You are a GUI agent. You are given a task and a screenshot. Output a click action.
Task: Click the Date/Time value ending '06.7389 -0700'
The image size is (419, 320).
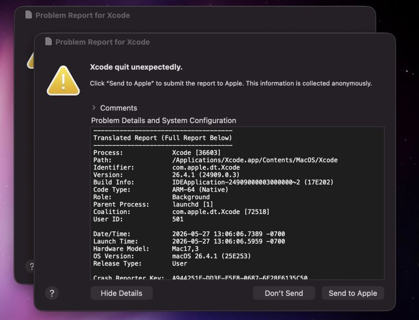(228, 234)
